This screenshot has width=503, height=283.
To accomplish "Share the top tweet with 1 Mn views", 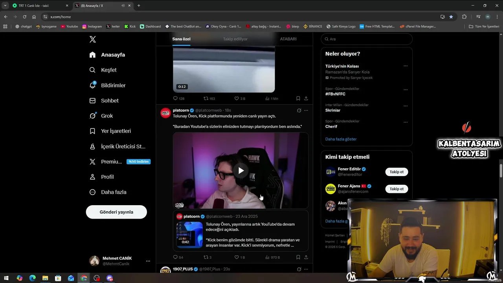I will coord(306,99).
